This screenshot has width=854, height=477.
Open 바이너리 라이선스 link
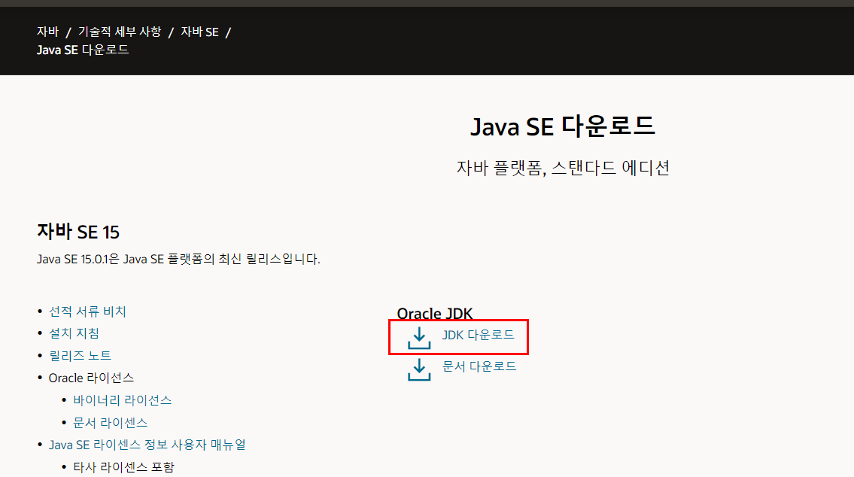pyautogui.click(x=122, y=400)
